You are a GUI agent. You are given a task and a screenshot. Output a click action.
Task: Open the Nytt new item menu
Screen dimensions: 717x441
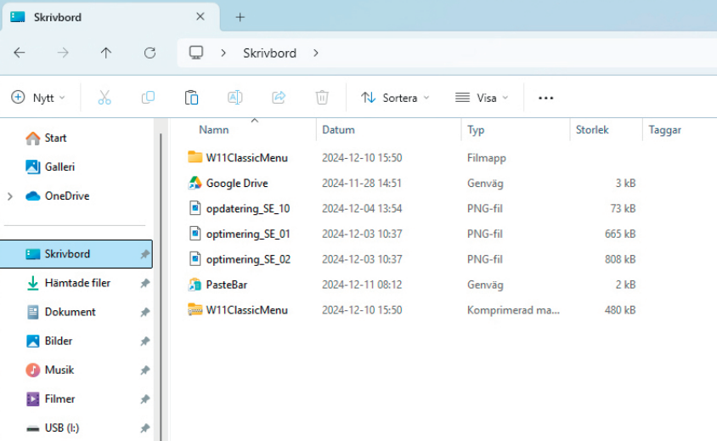(38, 98)
